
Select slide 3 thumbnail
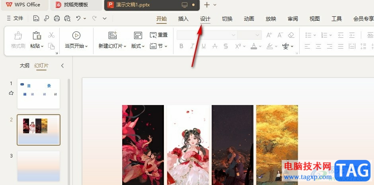coord(39,166)
